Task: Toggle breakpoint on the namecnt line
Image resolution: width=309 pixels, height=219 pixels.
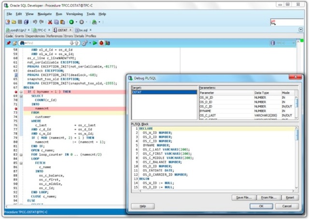Action: pos(16,109)
